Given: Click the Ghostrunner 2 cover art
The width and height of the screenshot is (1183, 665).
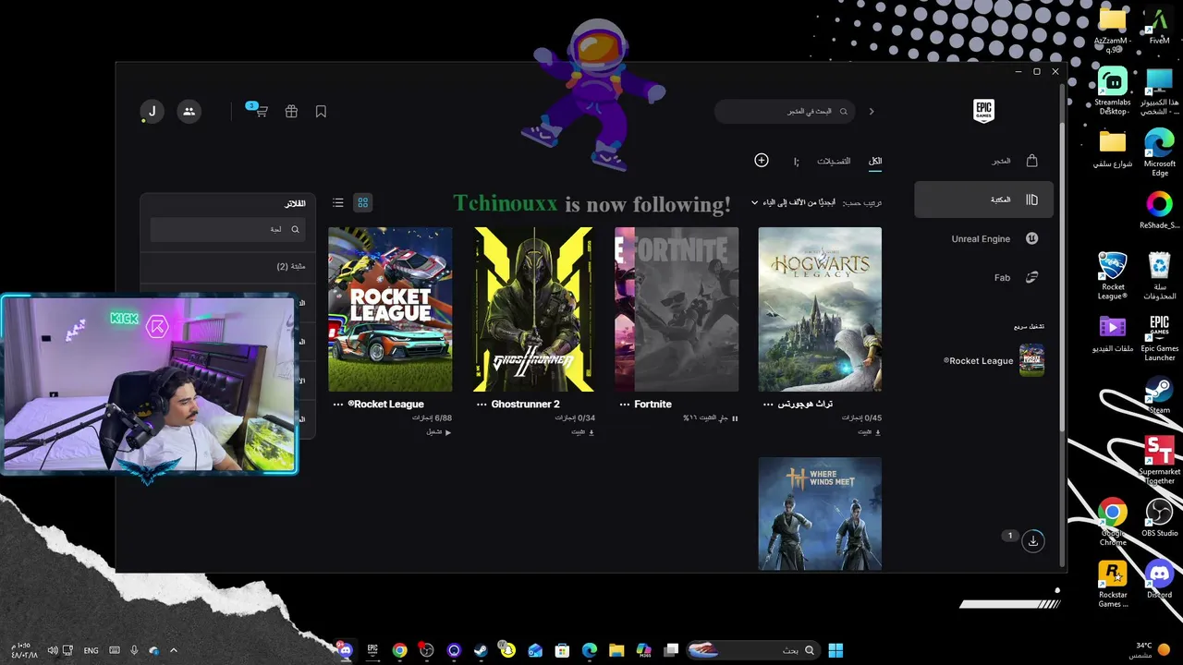Looking at the screenshot, I should pos(533,309).
